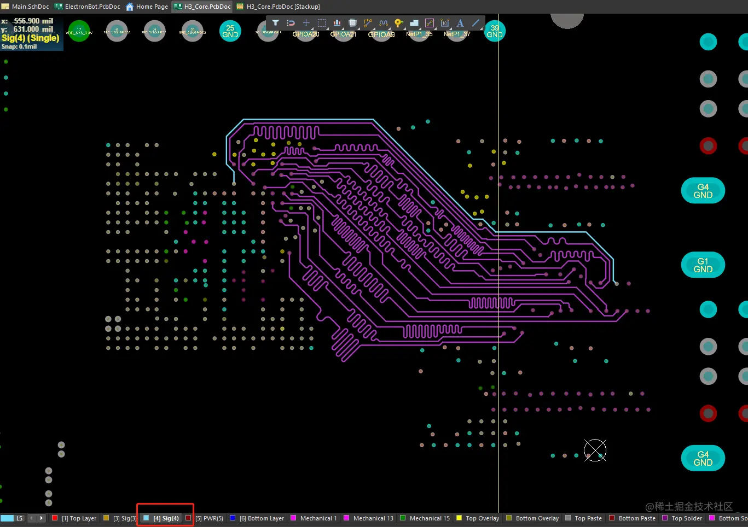
Task: Pick the pink-boxed keepout track tool
Action: [430, 23]
